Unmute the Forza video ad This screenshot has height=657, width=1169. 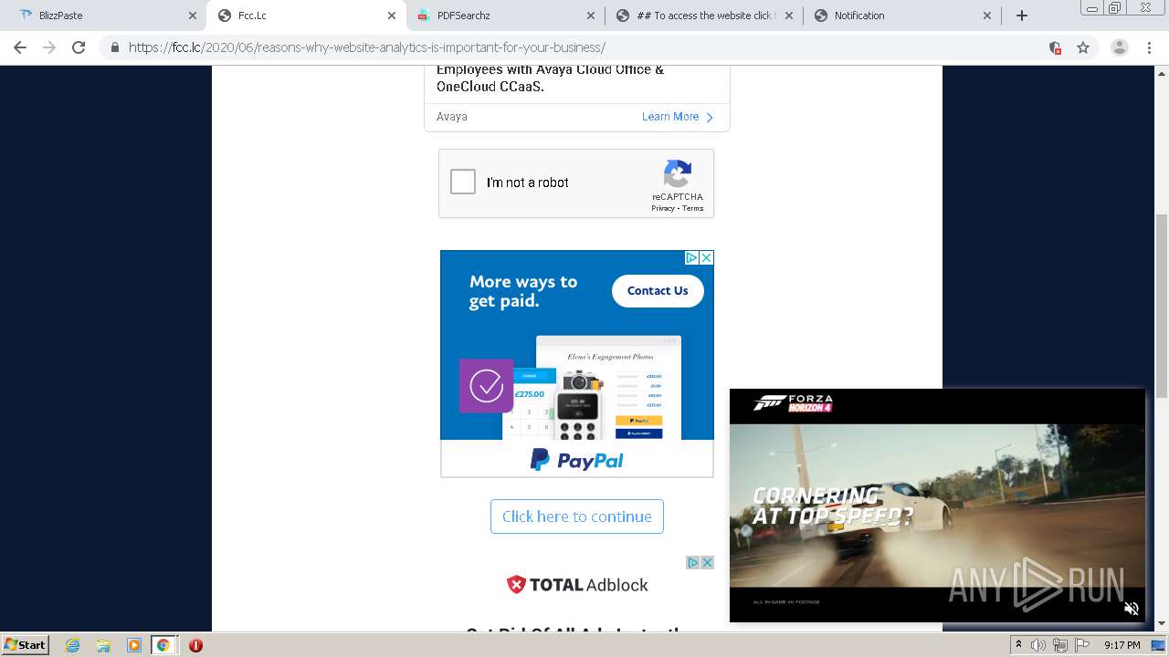pyautogui.click(x=1131, y=608)
